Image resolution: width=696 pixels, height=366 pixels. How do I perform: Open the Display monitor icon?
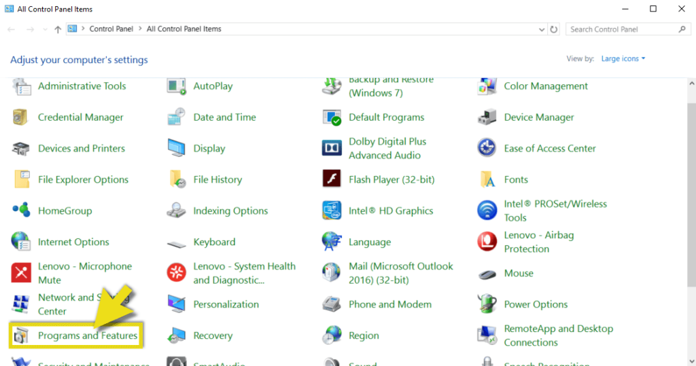click(176, 148)
